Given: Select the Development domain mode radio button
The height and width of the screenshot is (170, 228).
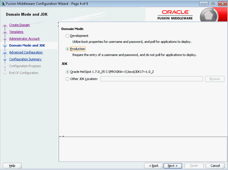Looking at the screenshot, I should tap(67, 36).
